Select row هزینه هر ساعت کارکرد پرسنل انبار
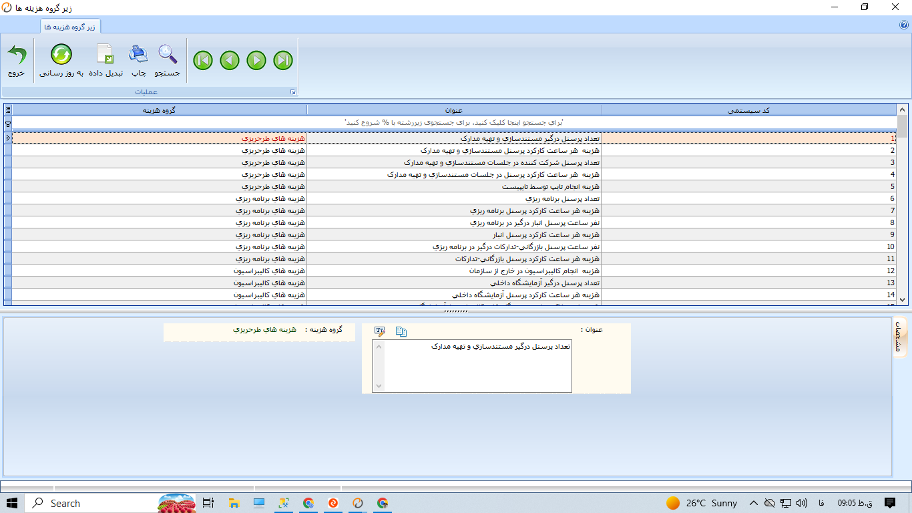Screen dimensions: 912x513 [454, 234]
